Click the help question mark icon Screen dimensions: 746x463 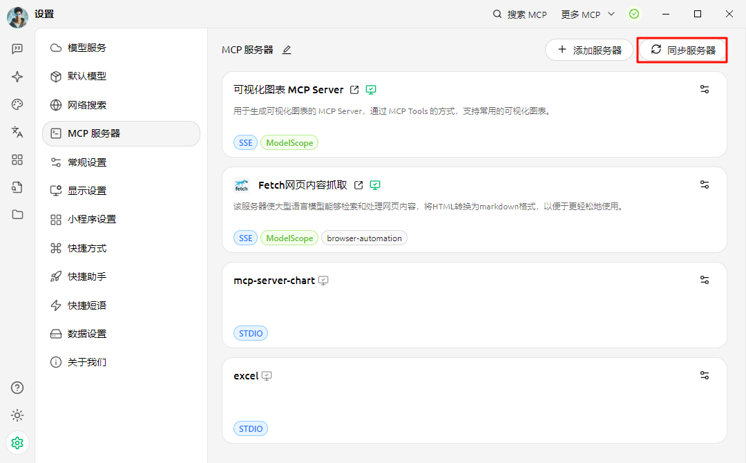coord(17,388)
